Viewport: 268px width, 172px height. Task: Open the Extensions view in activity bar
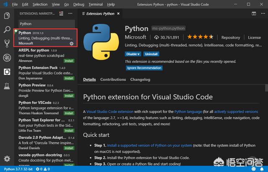click(7, 72)
